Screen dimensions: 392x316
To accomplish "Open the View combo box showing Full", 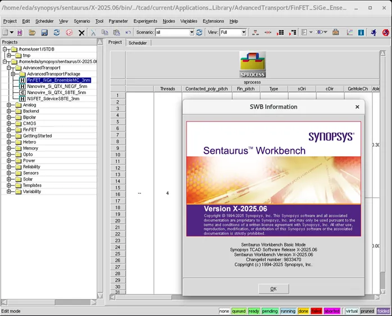I will [233, 32].
